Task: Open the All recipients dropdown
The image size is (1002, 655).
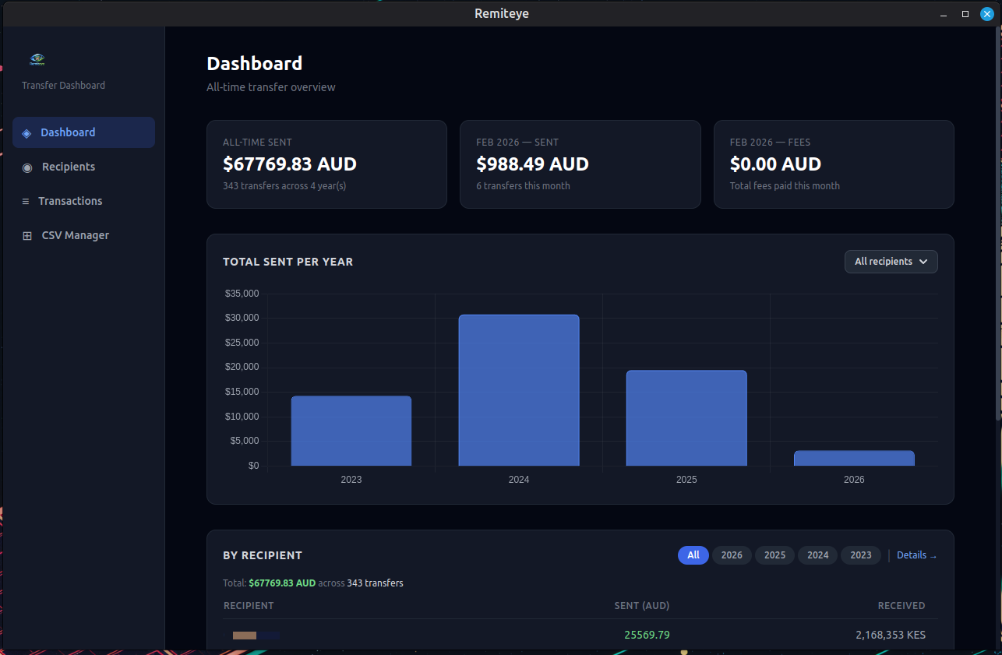Action: click(891, 262)
